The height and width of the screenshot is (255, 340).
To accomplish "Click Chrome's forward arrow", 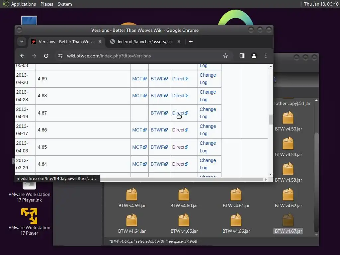I will pos(34,56).
